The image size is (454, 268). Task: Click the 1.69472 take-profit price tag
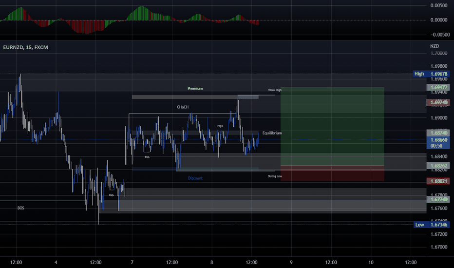[x=438, y=87]
